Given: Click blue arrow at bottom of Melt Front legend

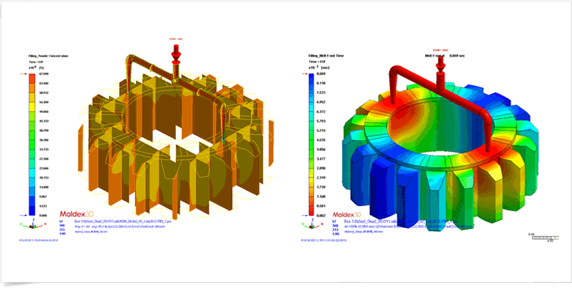Looking at the screenshot, I should [x=303, y=216].
